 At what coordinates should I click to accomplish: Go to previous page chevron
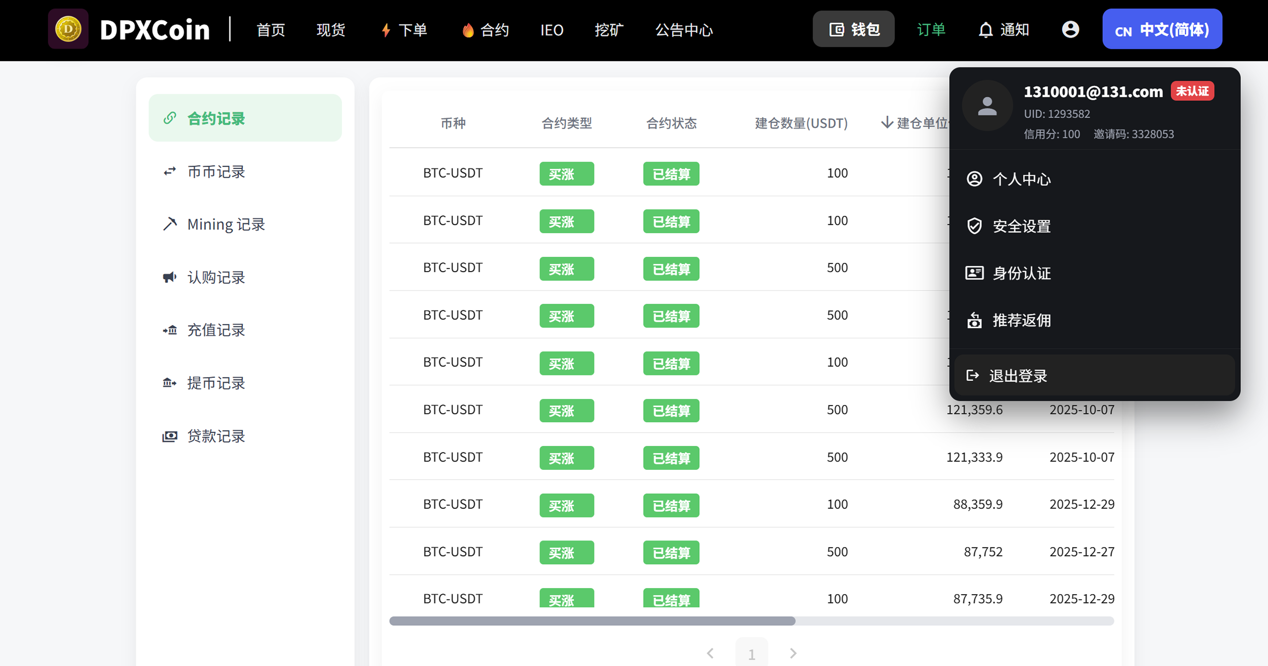pos(710,653)
